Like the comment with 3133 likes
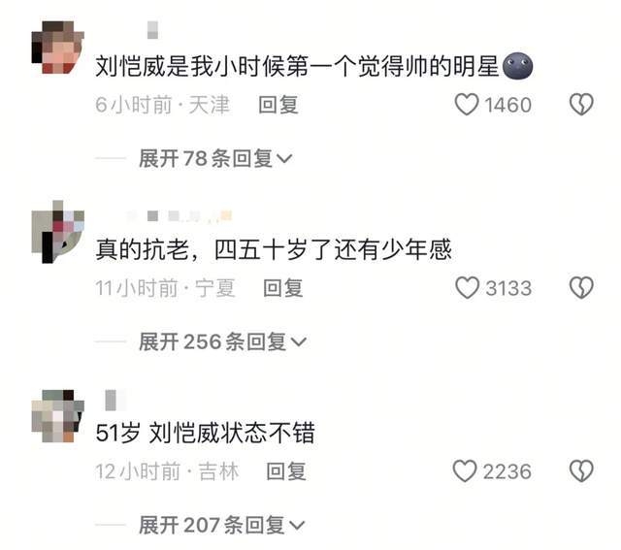Screen dimensions: 621x550 (468, 287)
